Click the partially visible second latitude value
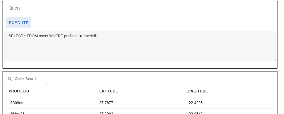The width and height of the screenshot is (284, 114). pyautogui.click(x=106, y=113)
